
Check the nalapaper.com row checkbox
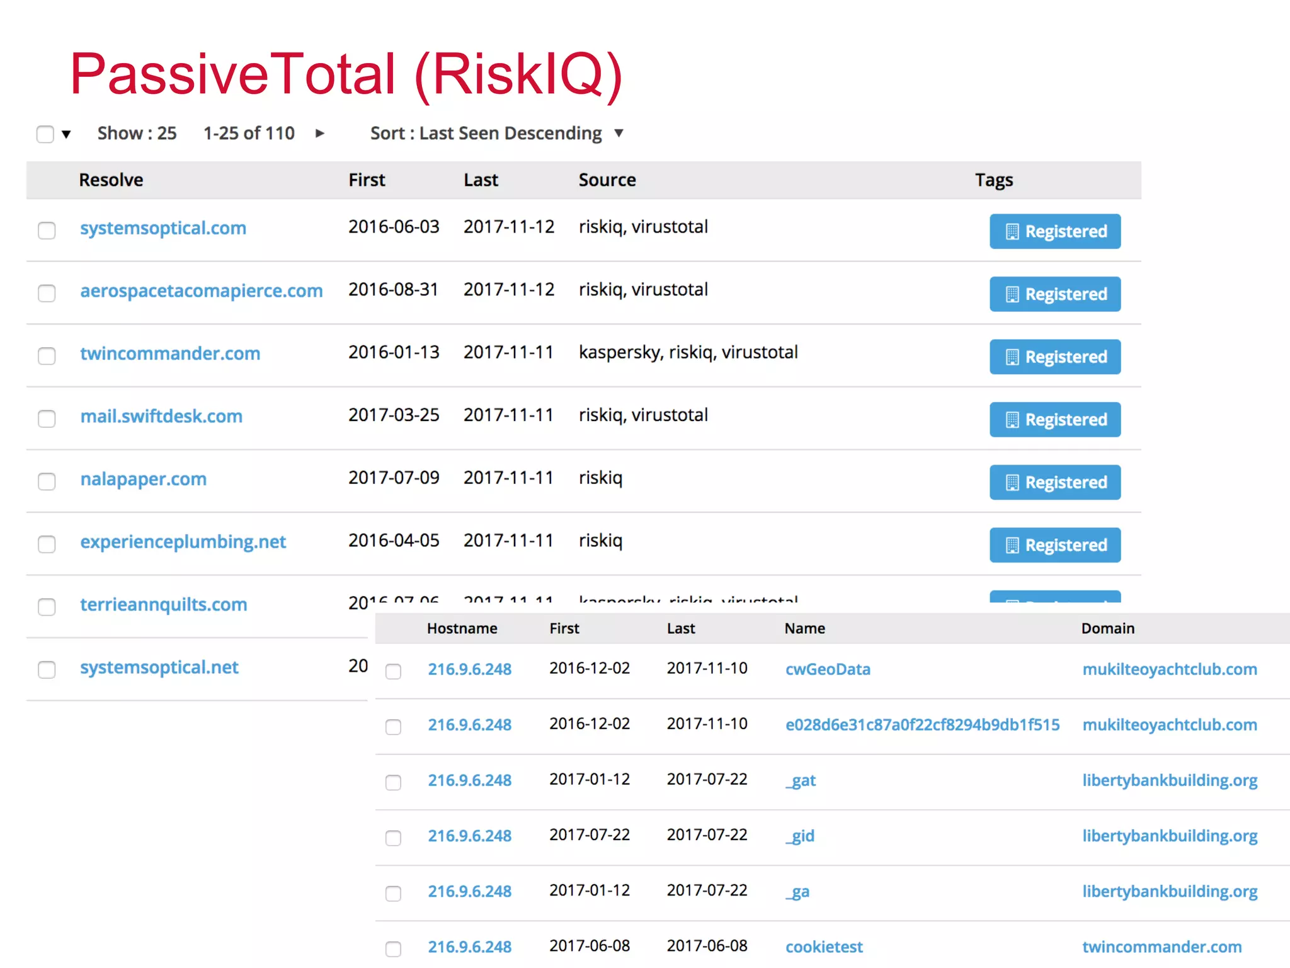47,481
